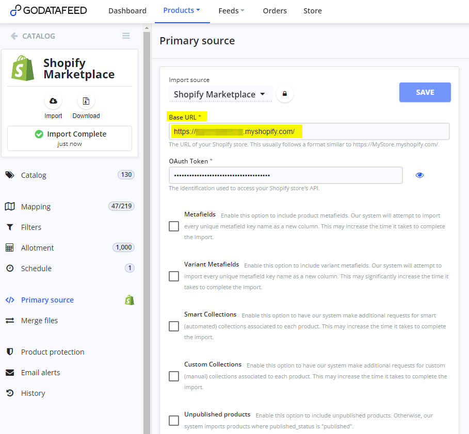Click the Allotment calculator icon
This screenshot has width=469, height=434.
click(10, 247)
